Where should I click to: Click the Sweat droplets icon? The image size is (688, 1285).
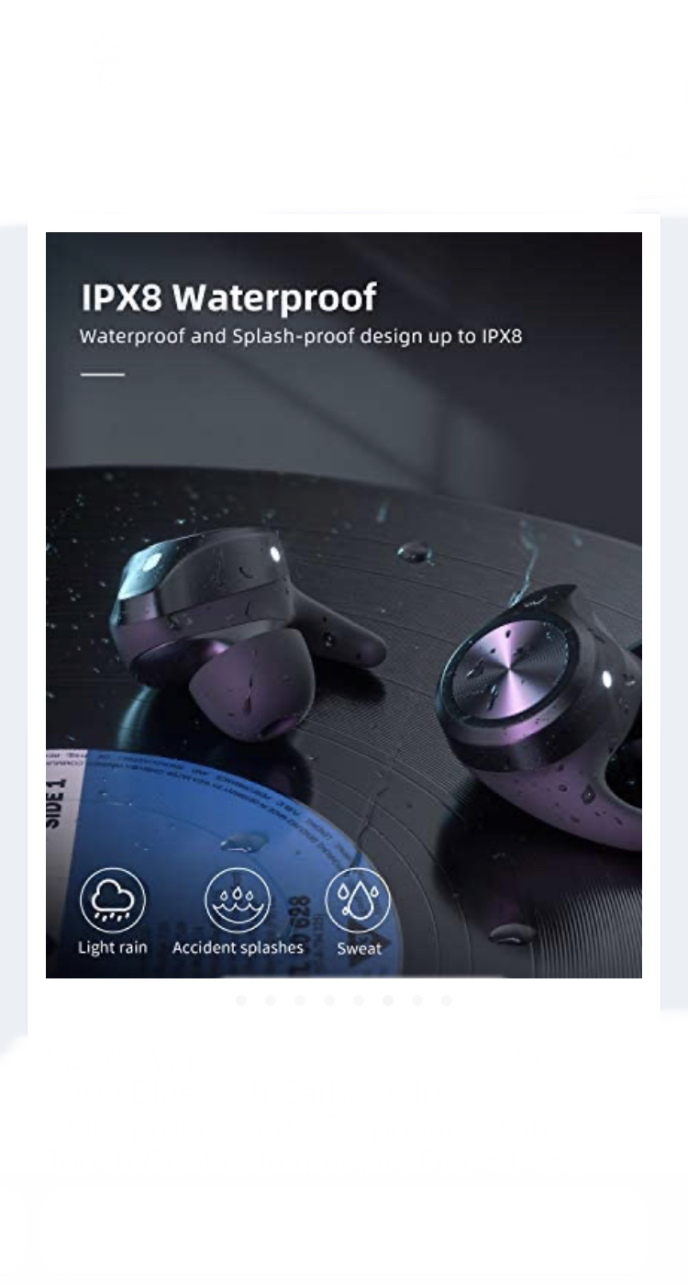click(x=358, y=900)
